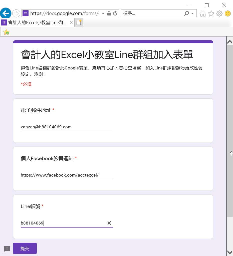233x256 pixels.
Task: Open the Tools gear menu
Action: click(219, 13)
